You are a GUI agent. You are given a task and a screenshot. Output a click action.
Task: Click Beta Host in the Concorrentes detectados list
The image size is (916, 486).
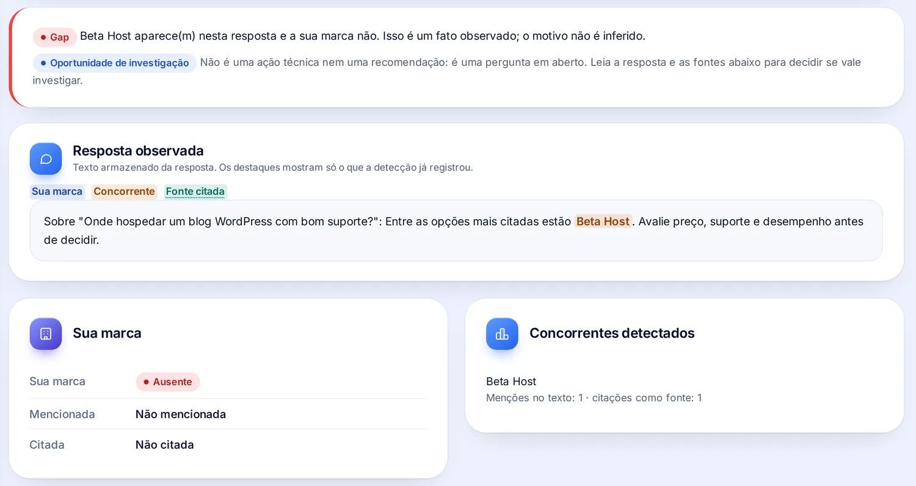(511, 382)
